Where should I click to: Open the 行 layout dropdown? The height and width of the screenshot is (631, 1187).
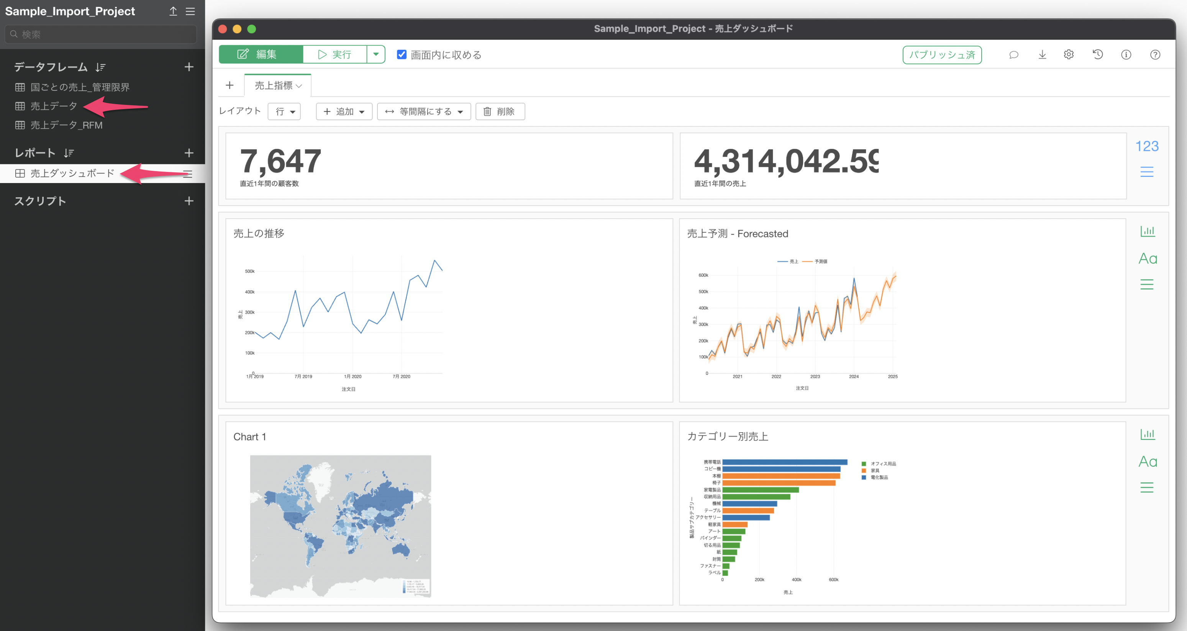pyautogui.click(x=284, y=111)
